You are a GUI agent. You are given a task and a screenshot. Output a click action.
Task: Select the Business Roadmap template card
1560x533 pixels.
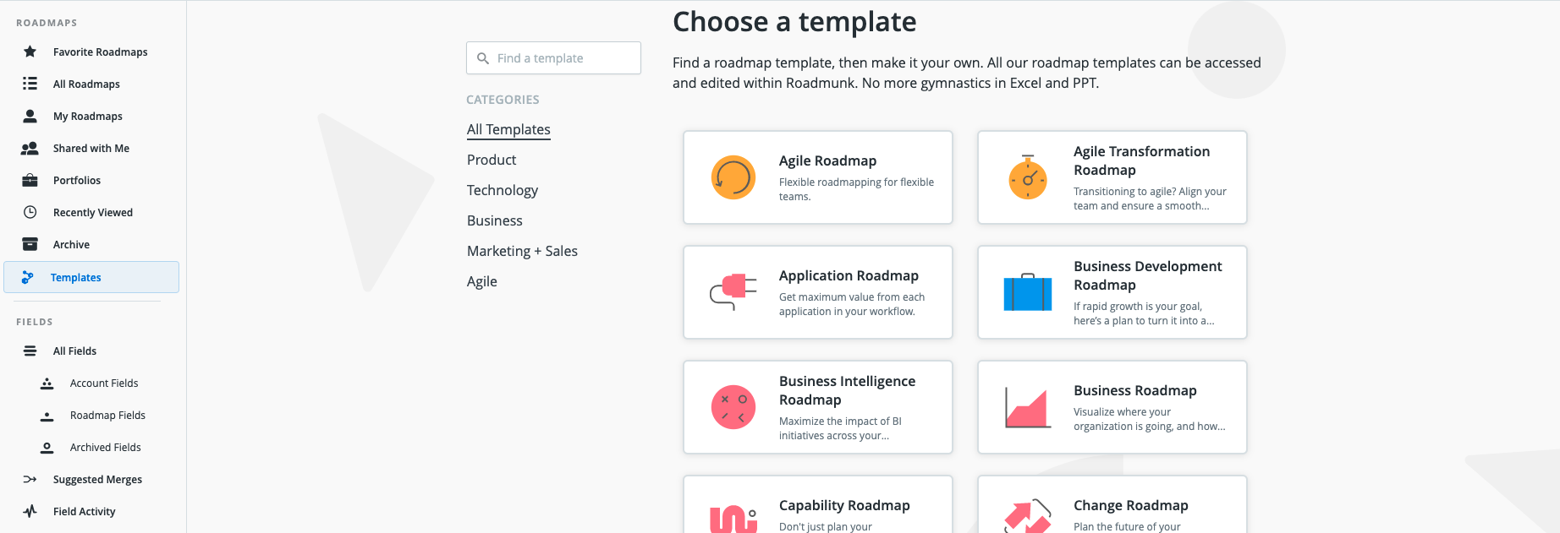(x=1112, y=407)
